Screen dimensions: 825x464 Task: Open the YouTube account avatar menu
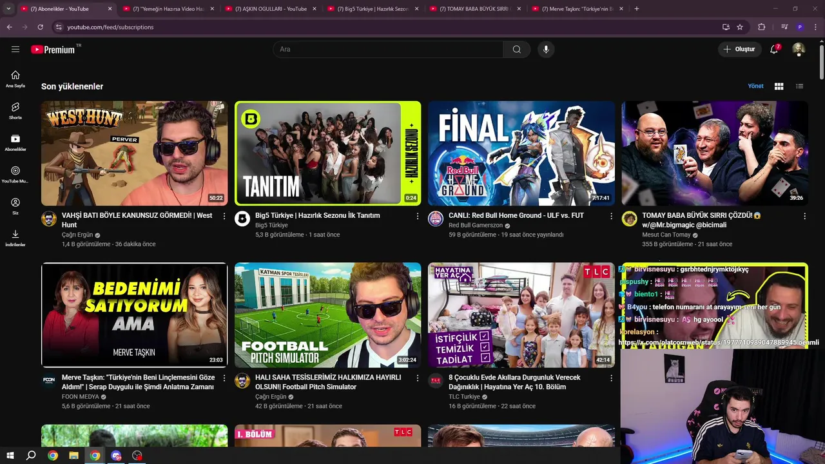point(799,49)
